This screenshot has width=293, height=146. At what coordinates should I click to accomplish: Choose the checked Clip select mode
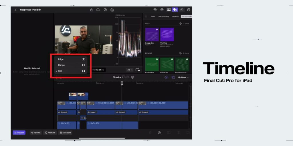coord(71,71)
